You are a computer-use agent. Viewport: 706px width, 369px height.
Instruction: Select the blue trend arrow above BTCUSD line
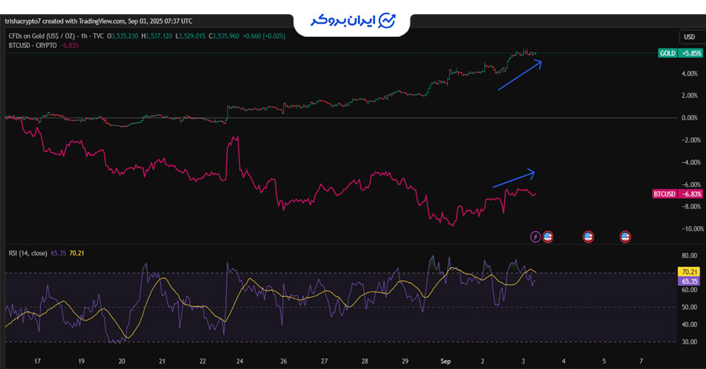coord(513,179)
